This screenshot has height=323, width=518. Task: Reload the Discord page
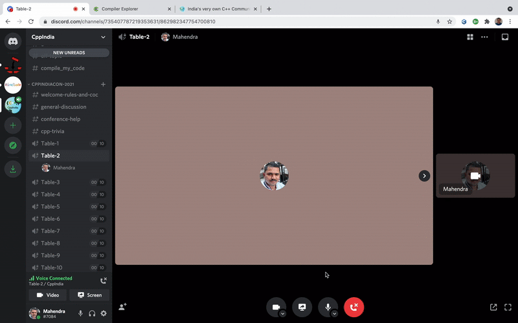click(x=31, y=21)
